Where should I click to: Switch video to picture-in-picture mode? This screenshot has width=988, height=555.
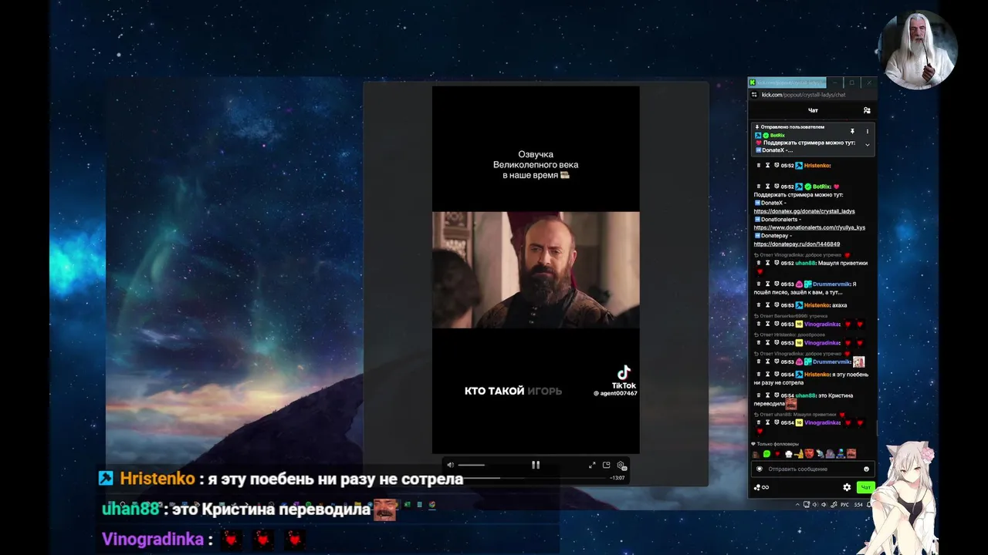pos(607,465)
